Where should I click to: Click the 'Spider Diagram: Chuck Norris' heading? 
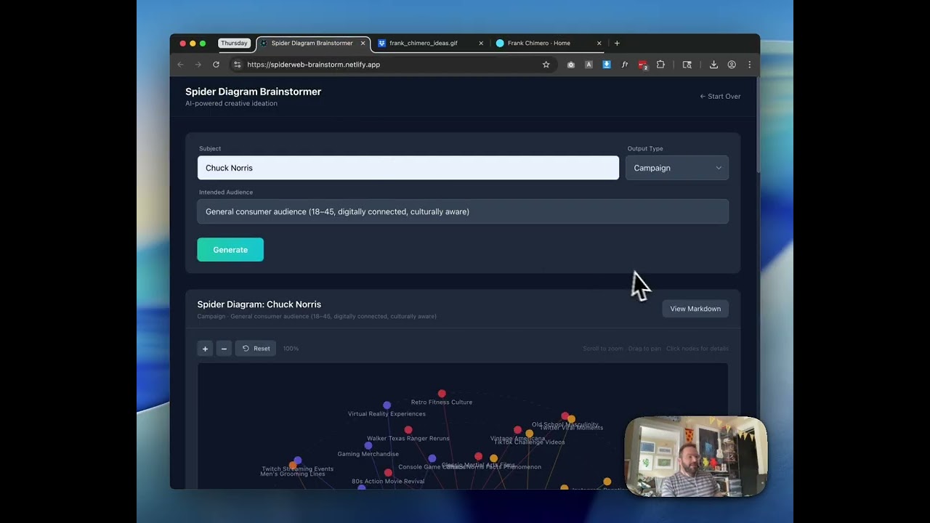tap(259, 304)
